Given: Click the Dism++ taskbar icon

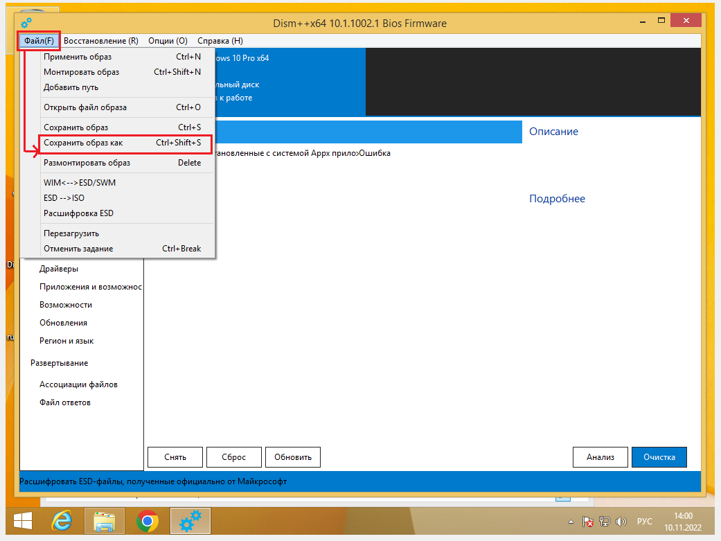Looking at the screenshot, I should [190, 521].
